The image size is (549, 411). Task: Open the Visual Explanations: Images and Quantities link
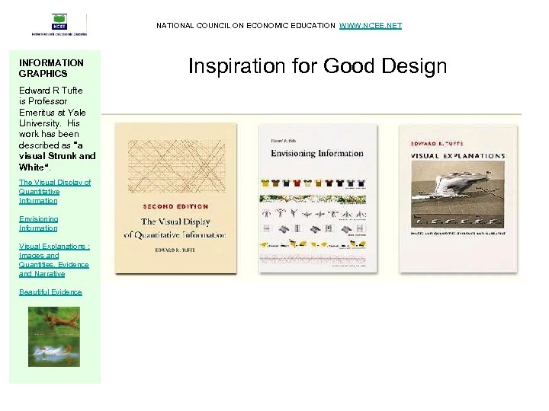pos(54,260)
